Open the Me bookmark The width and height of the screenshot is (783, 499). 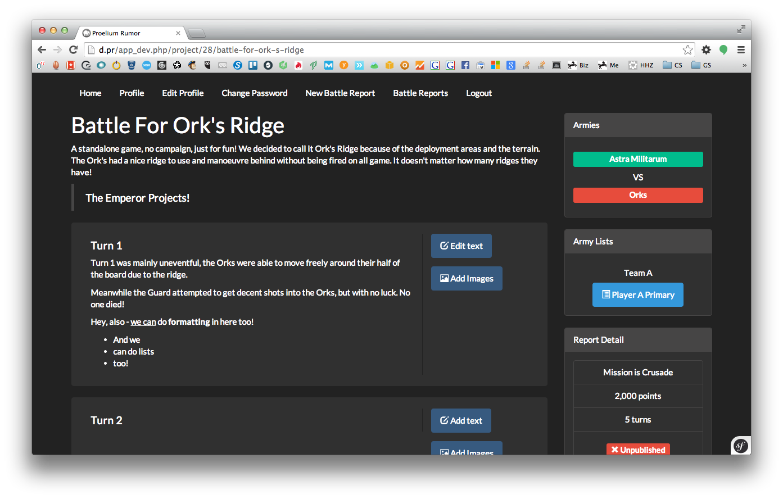pyautogui.click(x=608, y=65)
